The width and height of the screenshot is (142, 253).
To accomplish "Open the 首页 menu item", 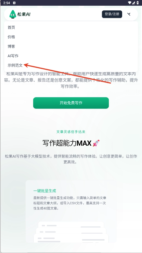I will (x=11, y=28).
